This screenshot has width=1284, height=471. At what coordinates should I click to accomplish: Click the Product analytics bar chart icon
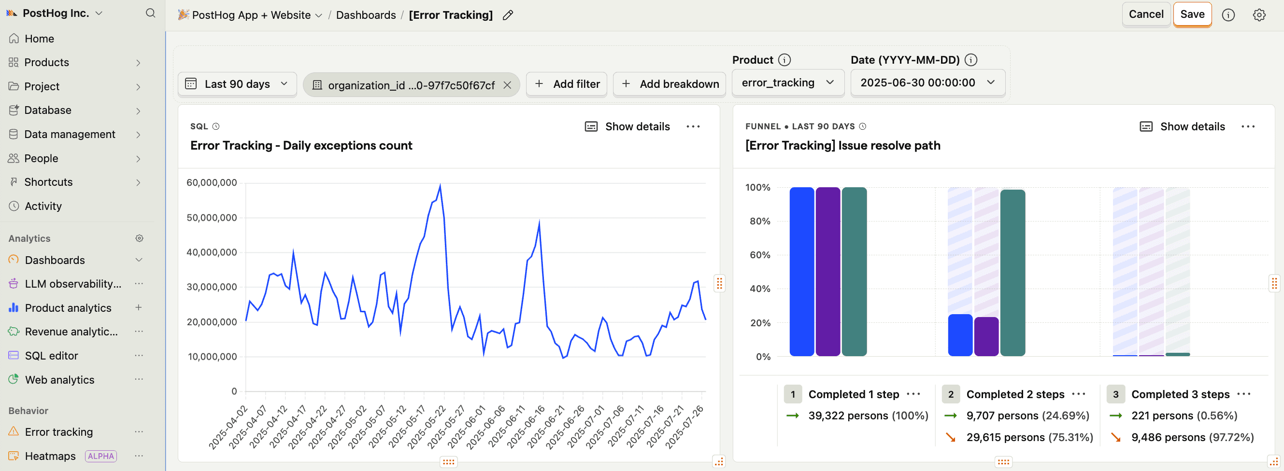pos(14,308)
